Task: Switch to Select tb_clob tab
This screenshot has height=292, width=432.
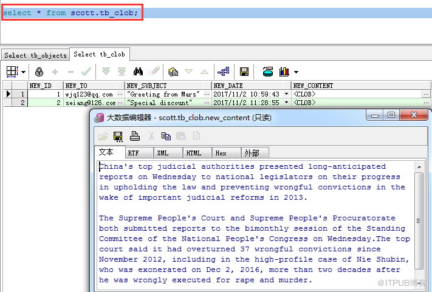Action: [x=100, y=54]
